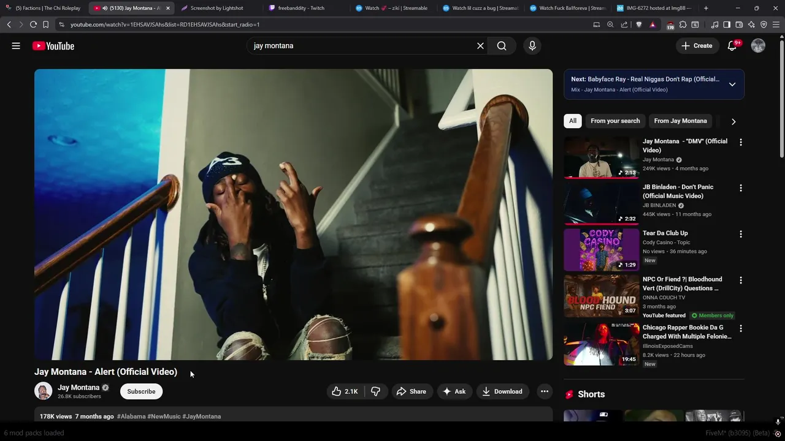Select the From Jay Montana chip
785x441 pixels.
680,121
